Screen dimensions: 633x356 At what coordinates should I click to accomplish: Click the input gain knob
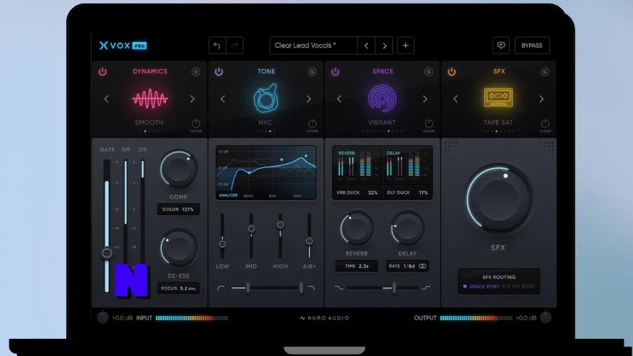pyautogui.click(x=103, y=318)
